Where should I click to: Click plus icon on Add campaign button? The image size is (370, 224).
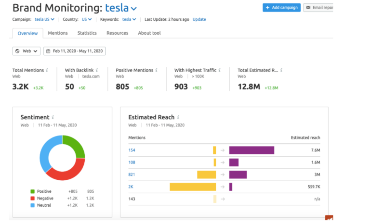pyautogui.click(x=267, y=8)
